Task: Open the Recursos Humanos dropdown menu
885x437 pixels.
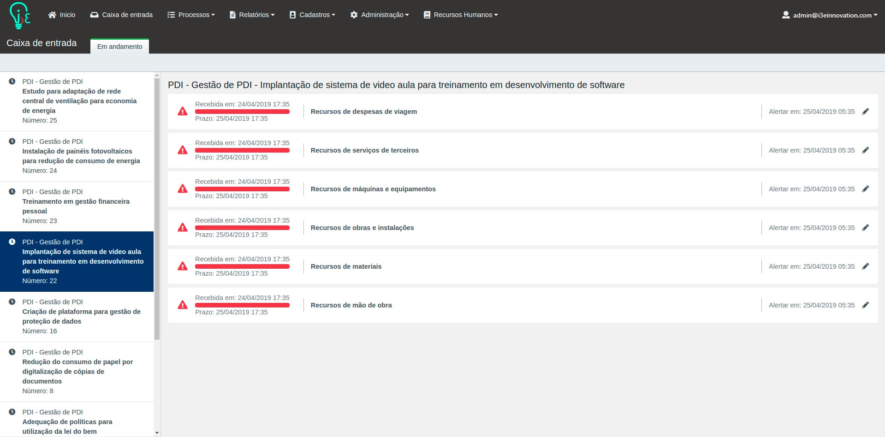Action: click(x=461, y=15)
